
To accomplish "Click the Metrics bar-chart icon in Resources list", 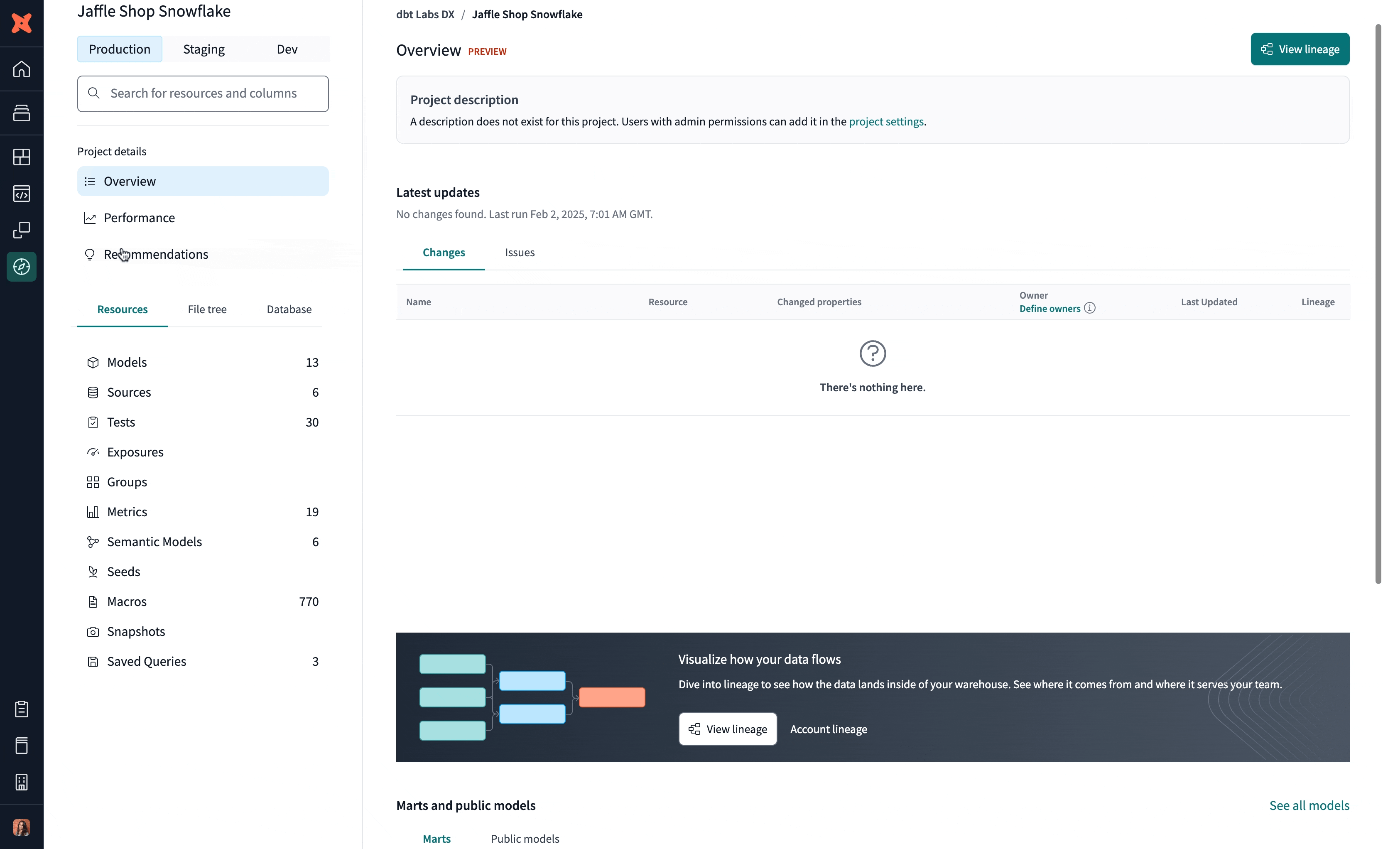I will pyautogui.click(x=93, y=512).
